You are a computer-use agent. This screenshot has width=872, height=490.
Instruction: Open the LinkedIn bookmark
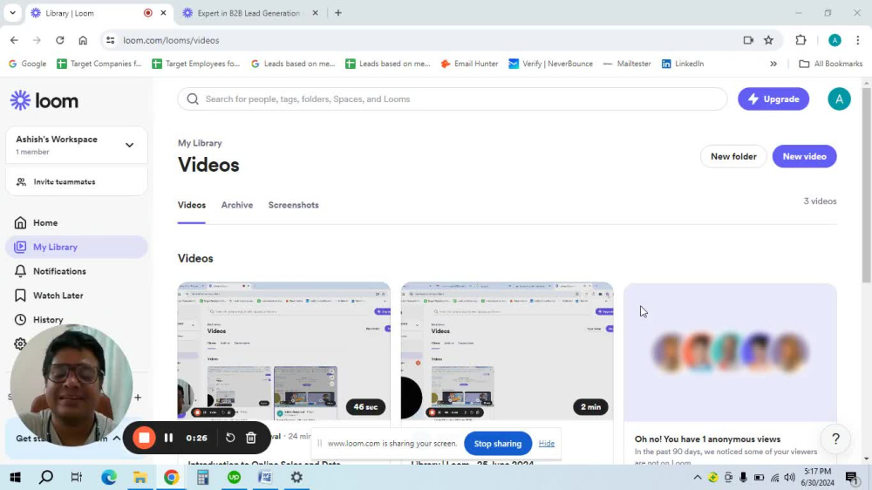click(683, 64)
